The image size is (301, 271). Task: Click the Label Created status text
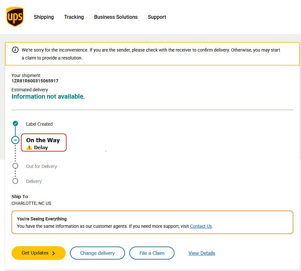39,124
